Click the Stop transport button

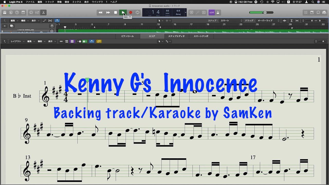click(116, 12)
